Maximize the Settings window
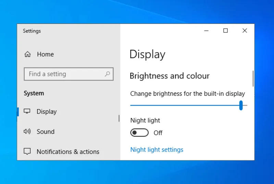The image size is (274, 184). coord(226,31)
